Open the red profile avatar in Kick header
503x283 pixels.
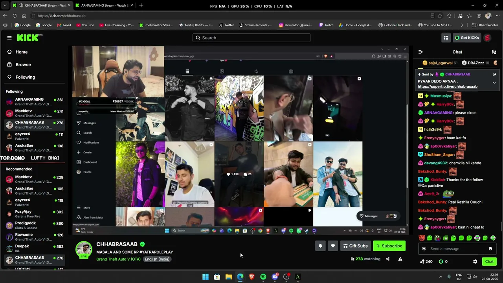(487, 38)
